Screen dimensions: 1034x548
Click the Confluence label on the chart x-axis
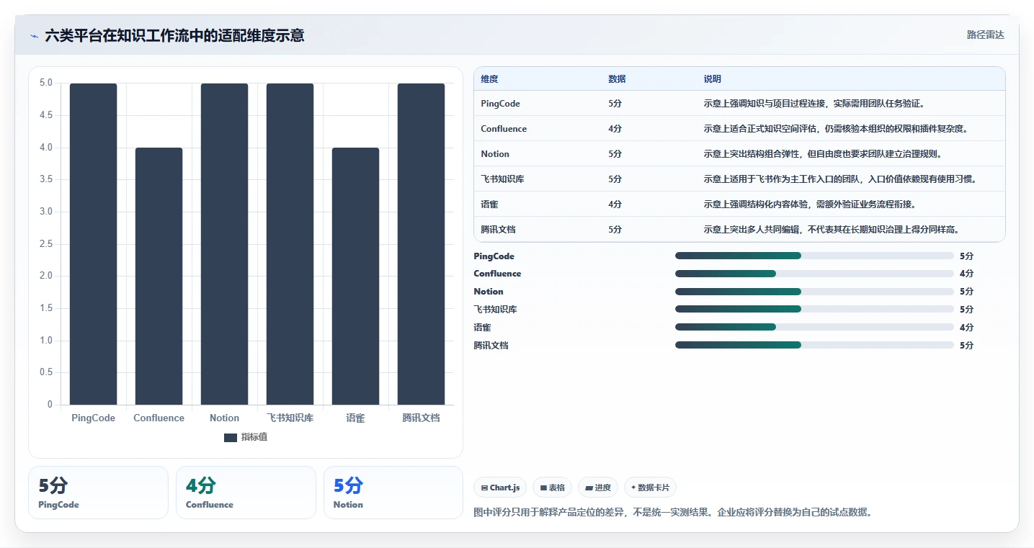tap(159, 418)
